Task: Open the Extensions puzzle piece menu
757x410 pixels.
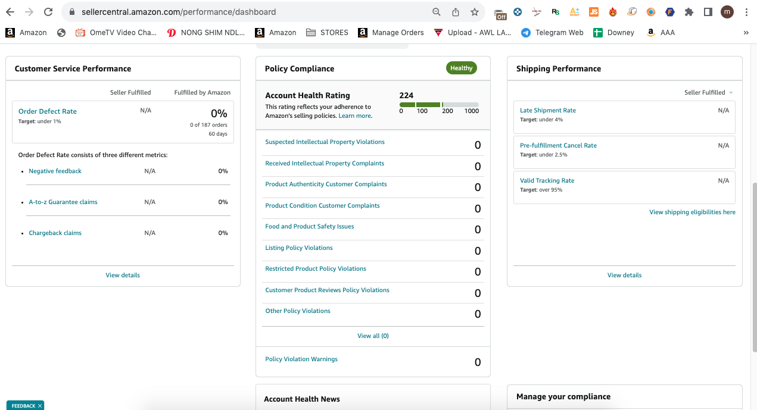Action: point(689,12)
